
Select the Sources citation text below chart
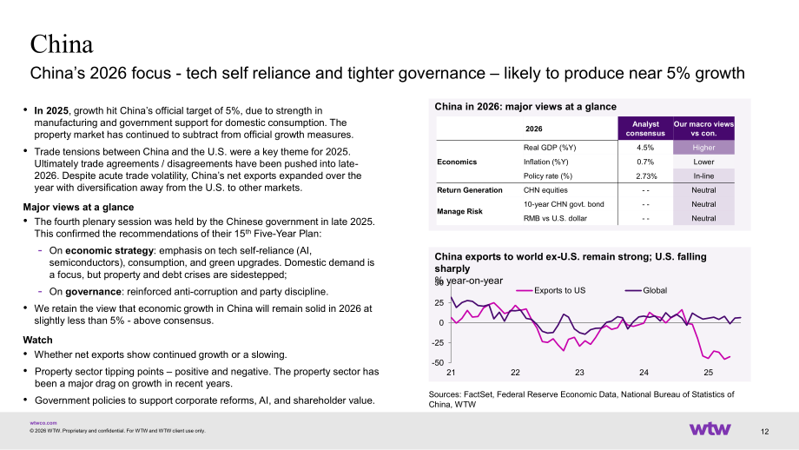581,399
